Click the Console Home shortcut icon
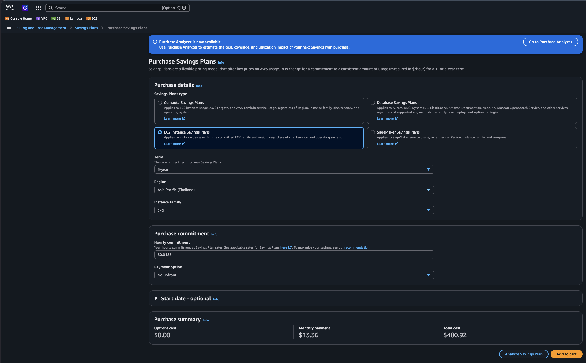The height and width of the screenshot is (363, 586). click(x=7, y=18)
